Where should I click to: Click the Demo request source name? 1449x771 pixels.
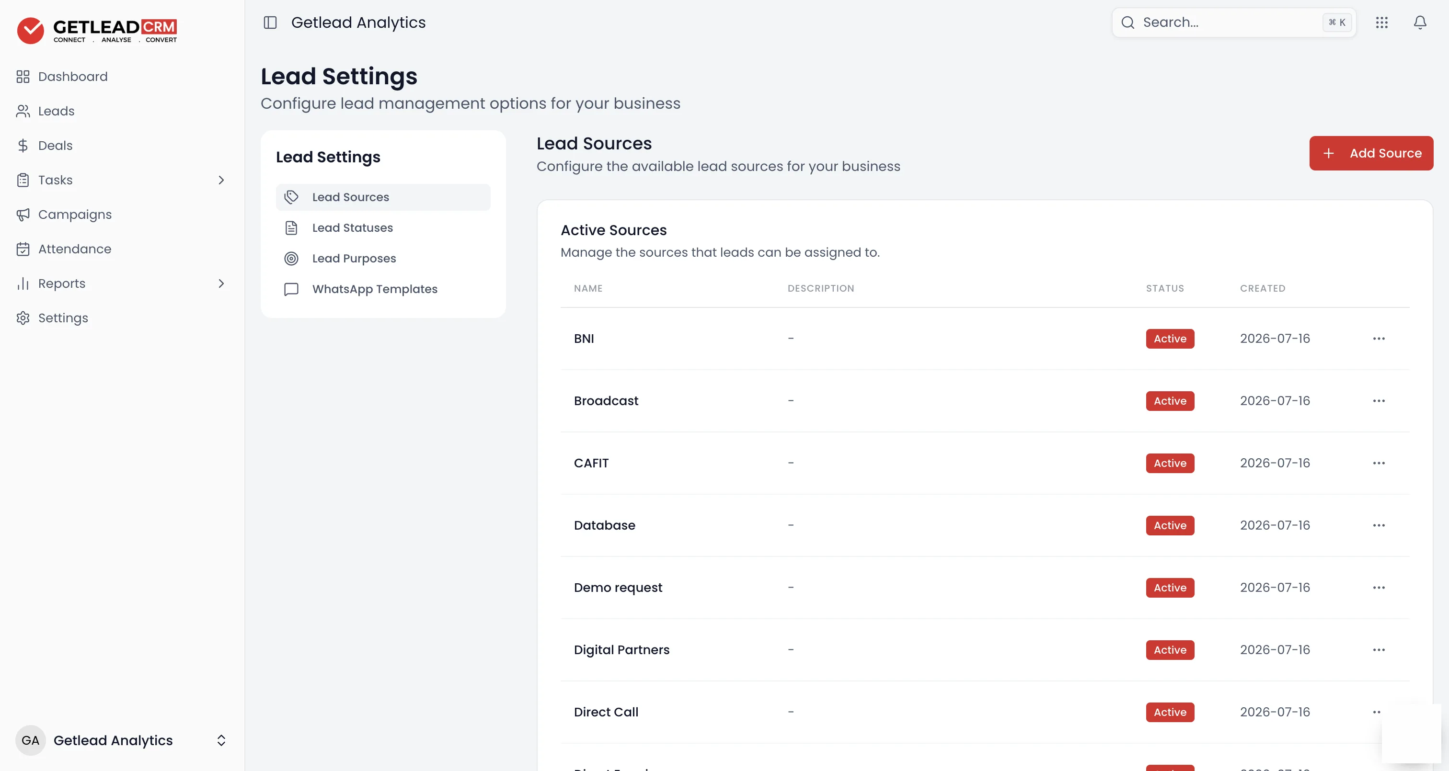(618, 588)
